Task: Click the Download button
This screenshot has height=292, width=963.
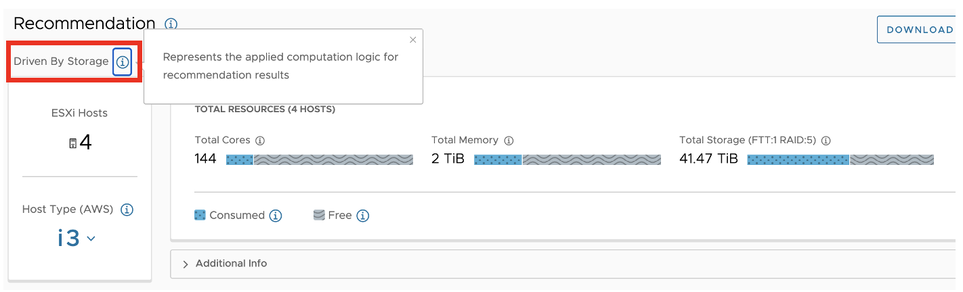Action: point(919,30)
